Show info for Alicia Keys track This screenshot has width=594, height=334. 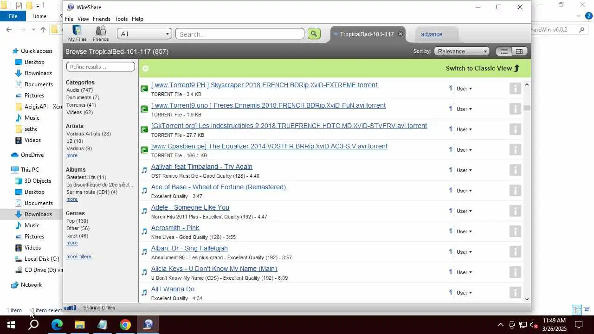tap(515, 272)
